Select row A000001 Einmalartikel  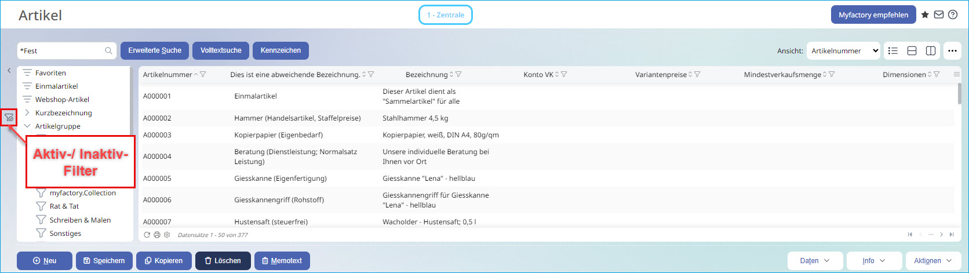tap(547, 96)
